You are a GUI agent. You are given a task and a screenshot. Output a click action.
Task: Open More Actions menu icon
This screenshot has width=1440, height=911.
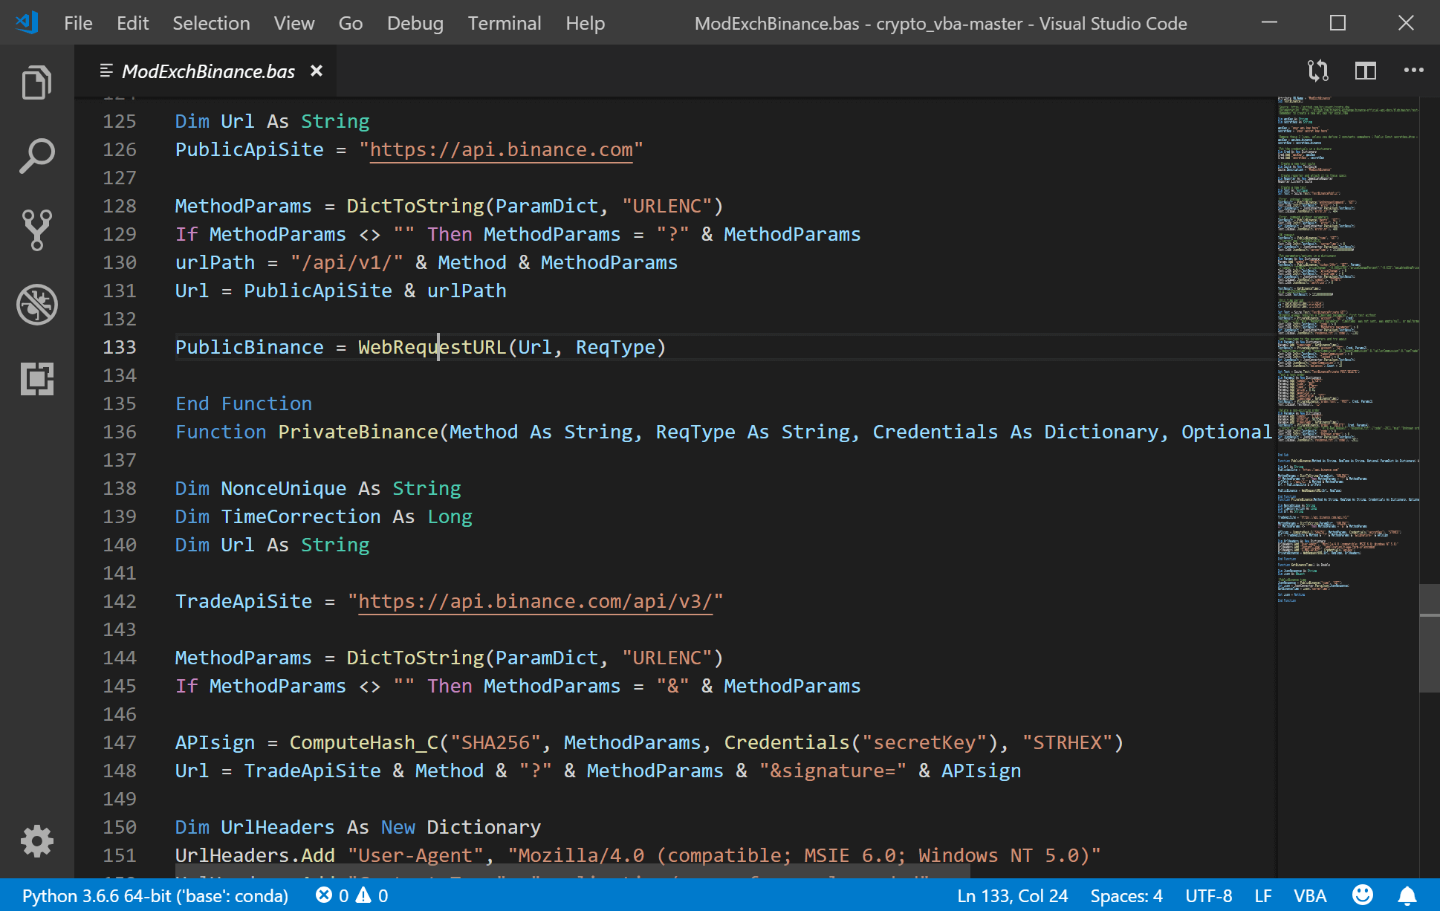coord(1415,71)
